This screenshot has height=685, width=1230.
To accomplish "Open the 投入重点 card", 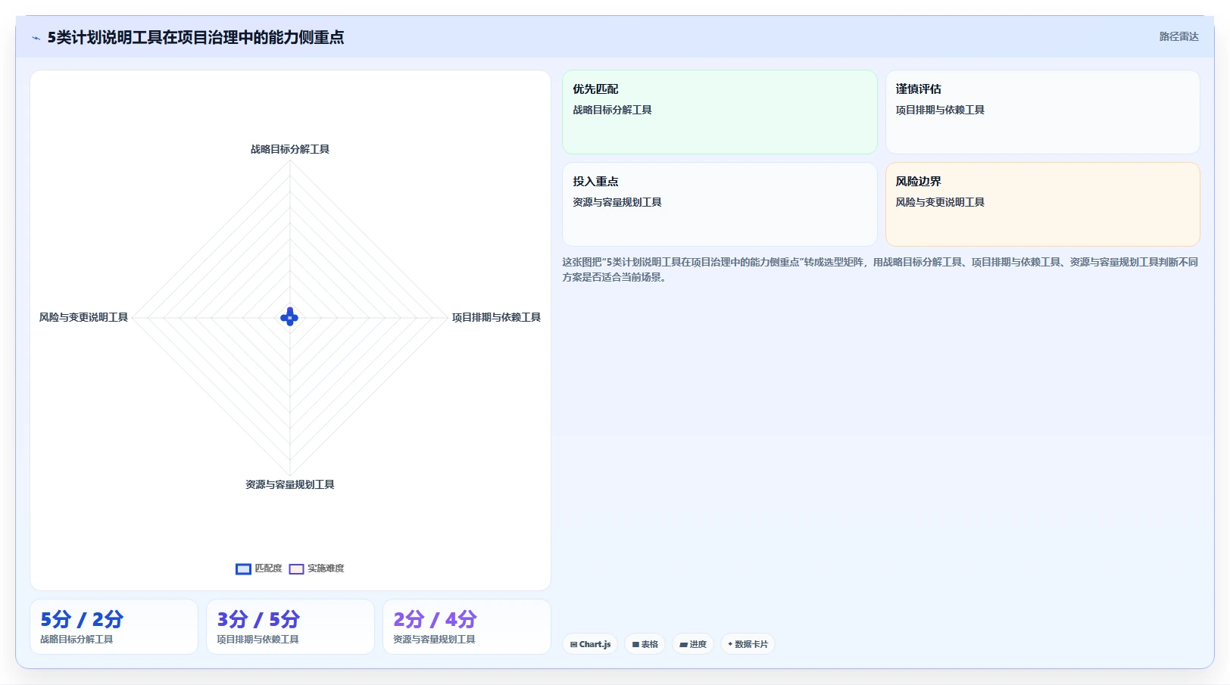I will coord(720,204).
